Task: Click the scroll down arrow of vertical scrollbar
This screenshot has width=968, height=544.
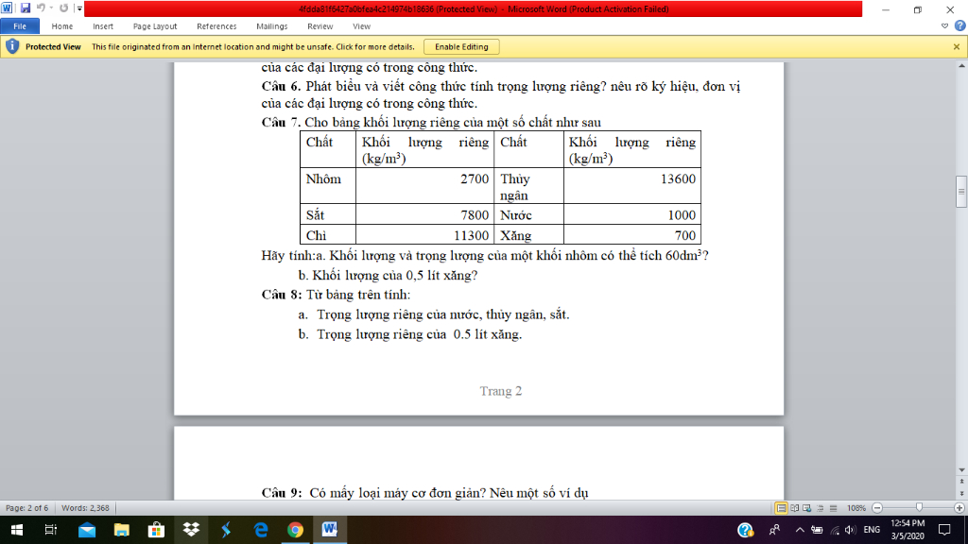Action: (x=961, y=470)
